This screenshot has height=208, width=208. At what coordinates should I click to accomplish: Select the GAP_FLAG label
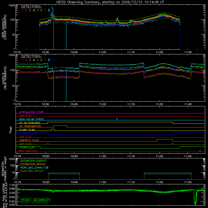[x=25, y=116]
